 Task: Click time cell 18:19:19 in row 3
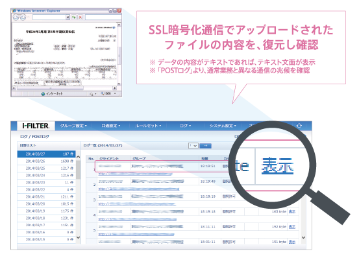point(208,196)
